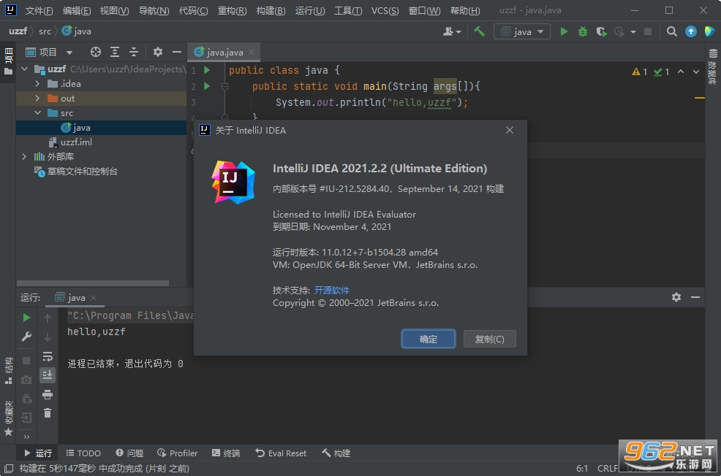Click the grayed-out Stop square in the main toolbar
The height and width of the screenshot is (476, 721).
coord(648,31)
